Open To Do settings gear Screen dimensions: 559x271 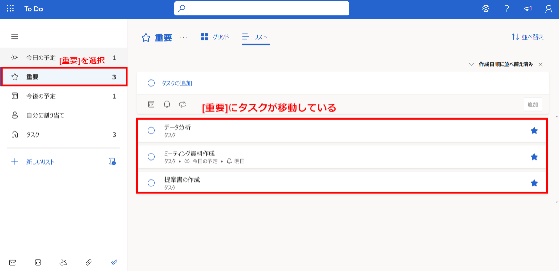(486, 8)
